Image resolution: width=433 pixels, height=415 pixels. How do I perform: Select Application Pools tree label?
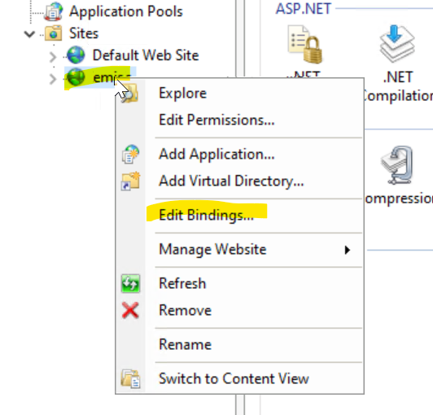126,11
